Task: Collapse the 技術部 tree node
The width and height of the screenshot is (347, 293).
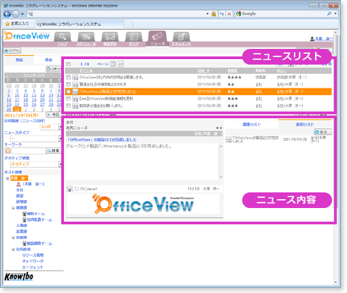Action: [14, 237]
